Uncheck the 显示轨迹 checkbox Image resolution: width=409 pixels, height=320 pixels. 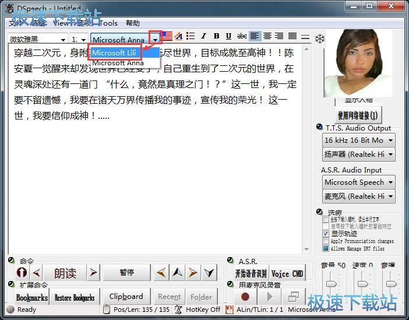[x=326, y=234]
